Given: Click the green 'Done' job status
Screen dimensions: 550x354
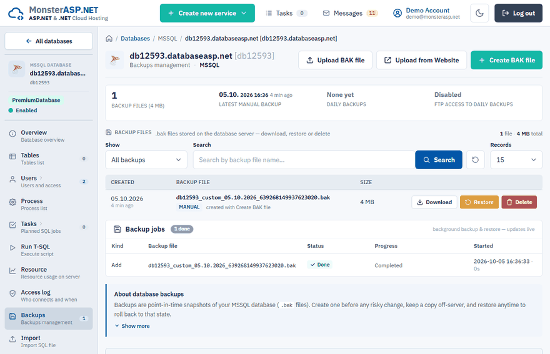Looking at the screenshot, I should click(319, 265).
